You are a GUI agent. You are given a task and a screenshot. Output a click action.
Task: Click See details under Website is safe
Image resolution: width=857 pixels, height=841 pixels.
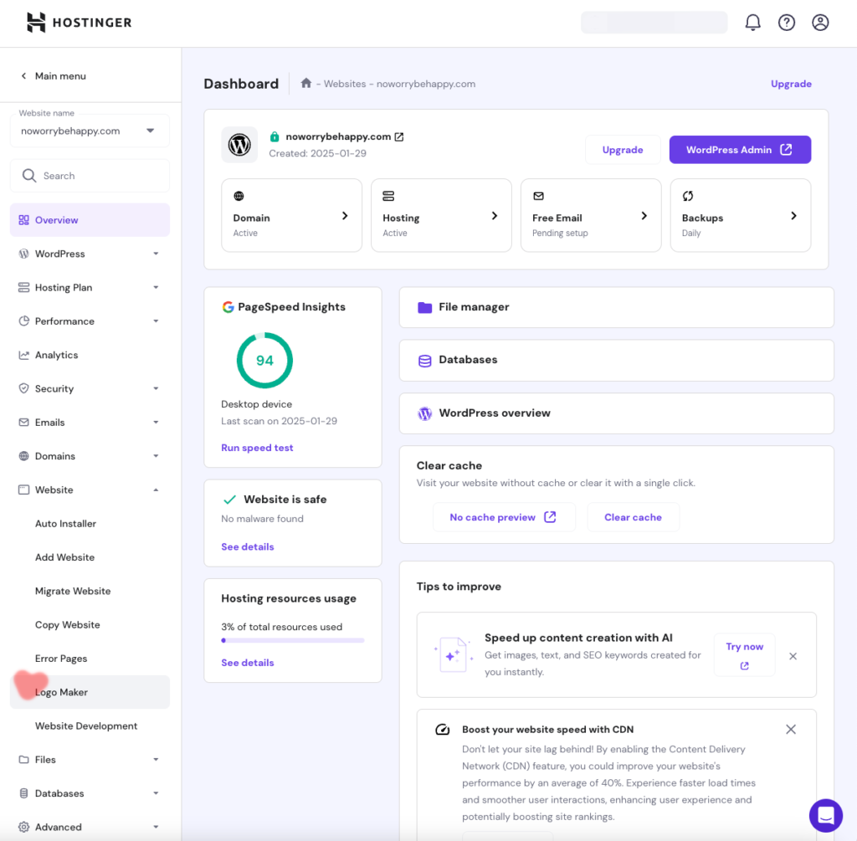pyautogui.click(x=248, y=547)
